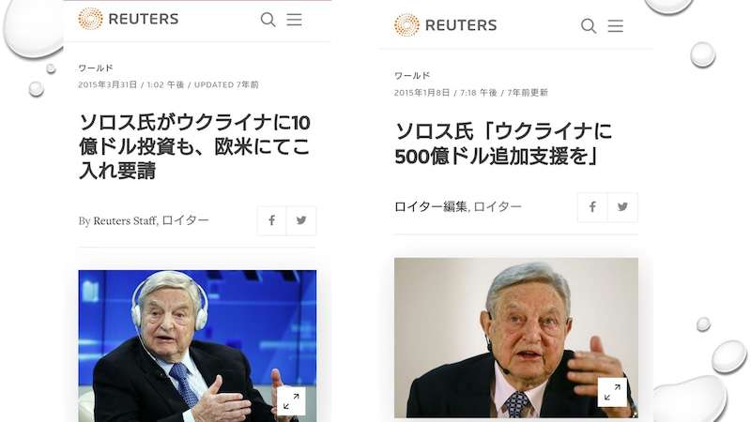
Task: Open hamburger menu in the right Reuters page
Action: pyautogui.click(x=616, y=26)
